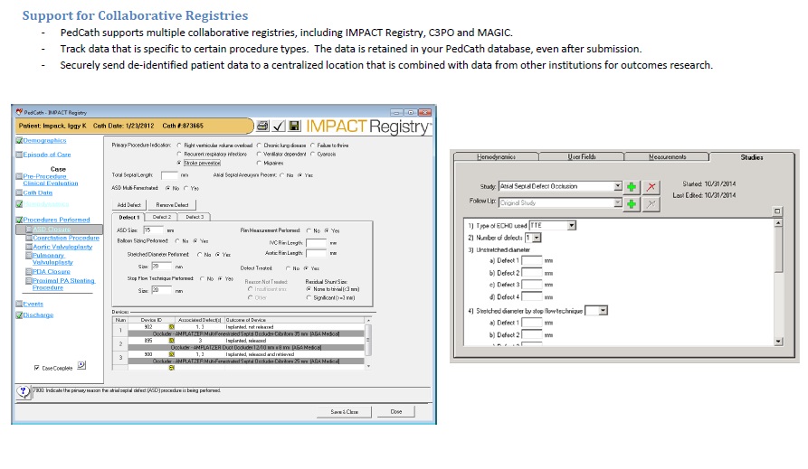Click the IVC Rim Length input field
The width and height of the screenshot is (808, 469).
point(317,242)
